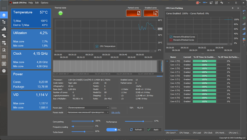Open the tree hierarchy view icon

click(x=4, y=22)
